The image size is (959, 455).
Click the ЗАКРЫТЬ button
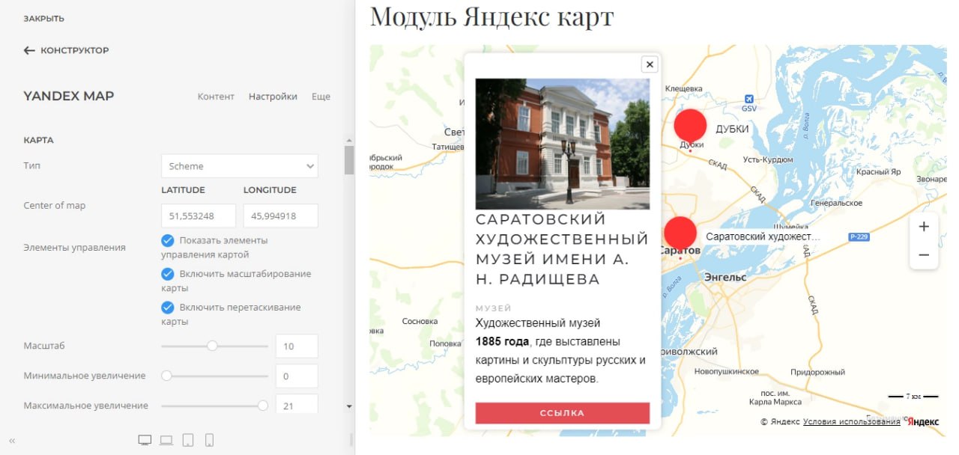point(43,18)
